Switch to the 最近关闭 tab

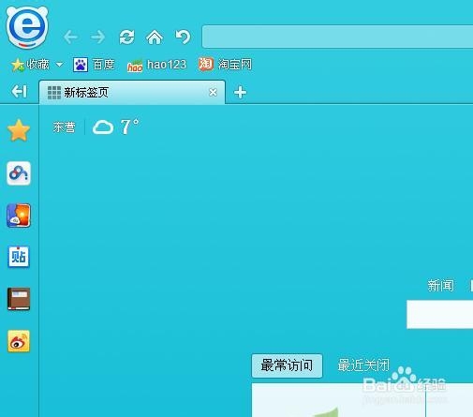click(x=363, y=365)
